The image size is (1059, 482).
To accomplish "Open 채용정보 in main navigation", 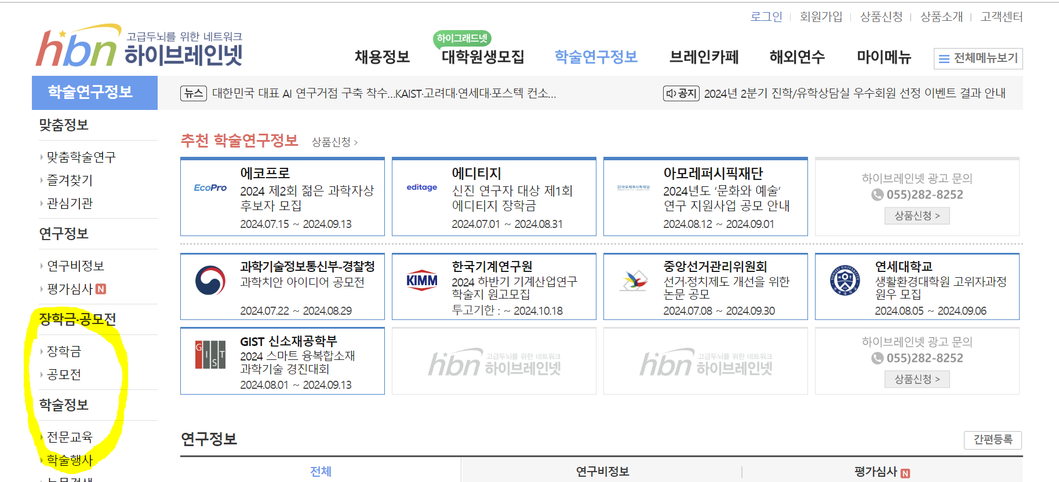I will point(383,57).
